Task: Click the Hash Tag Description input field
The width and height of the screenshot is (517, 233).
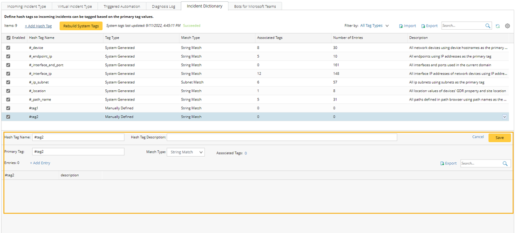Action: (x=282, y=137)
